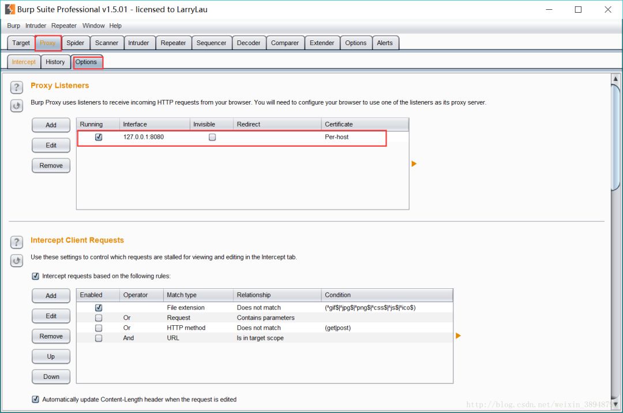This screenshot has height=413, width=623.
Task: Toggle Running checkbox for 127.0.0.1:8080 listener
Action: tap(99, 137)
